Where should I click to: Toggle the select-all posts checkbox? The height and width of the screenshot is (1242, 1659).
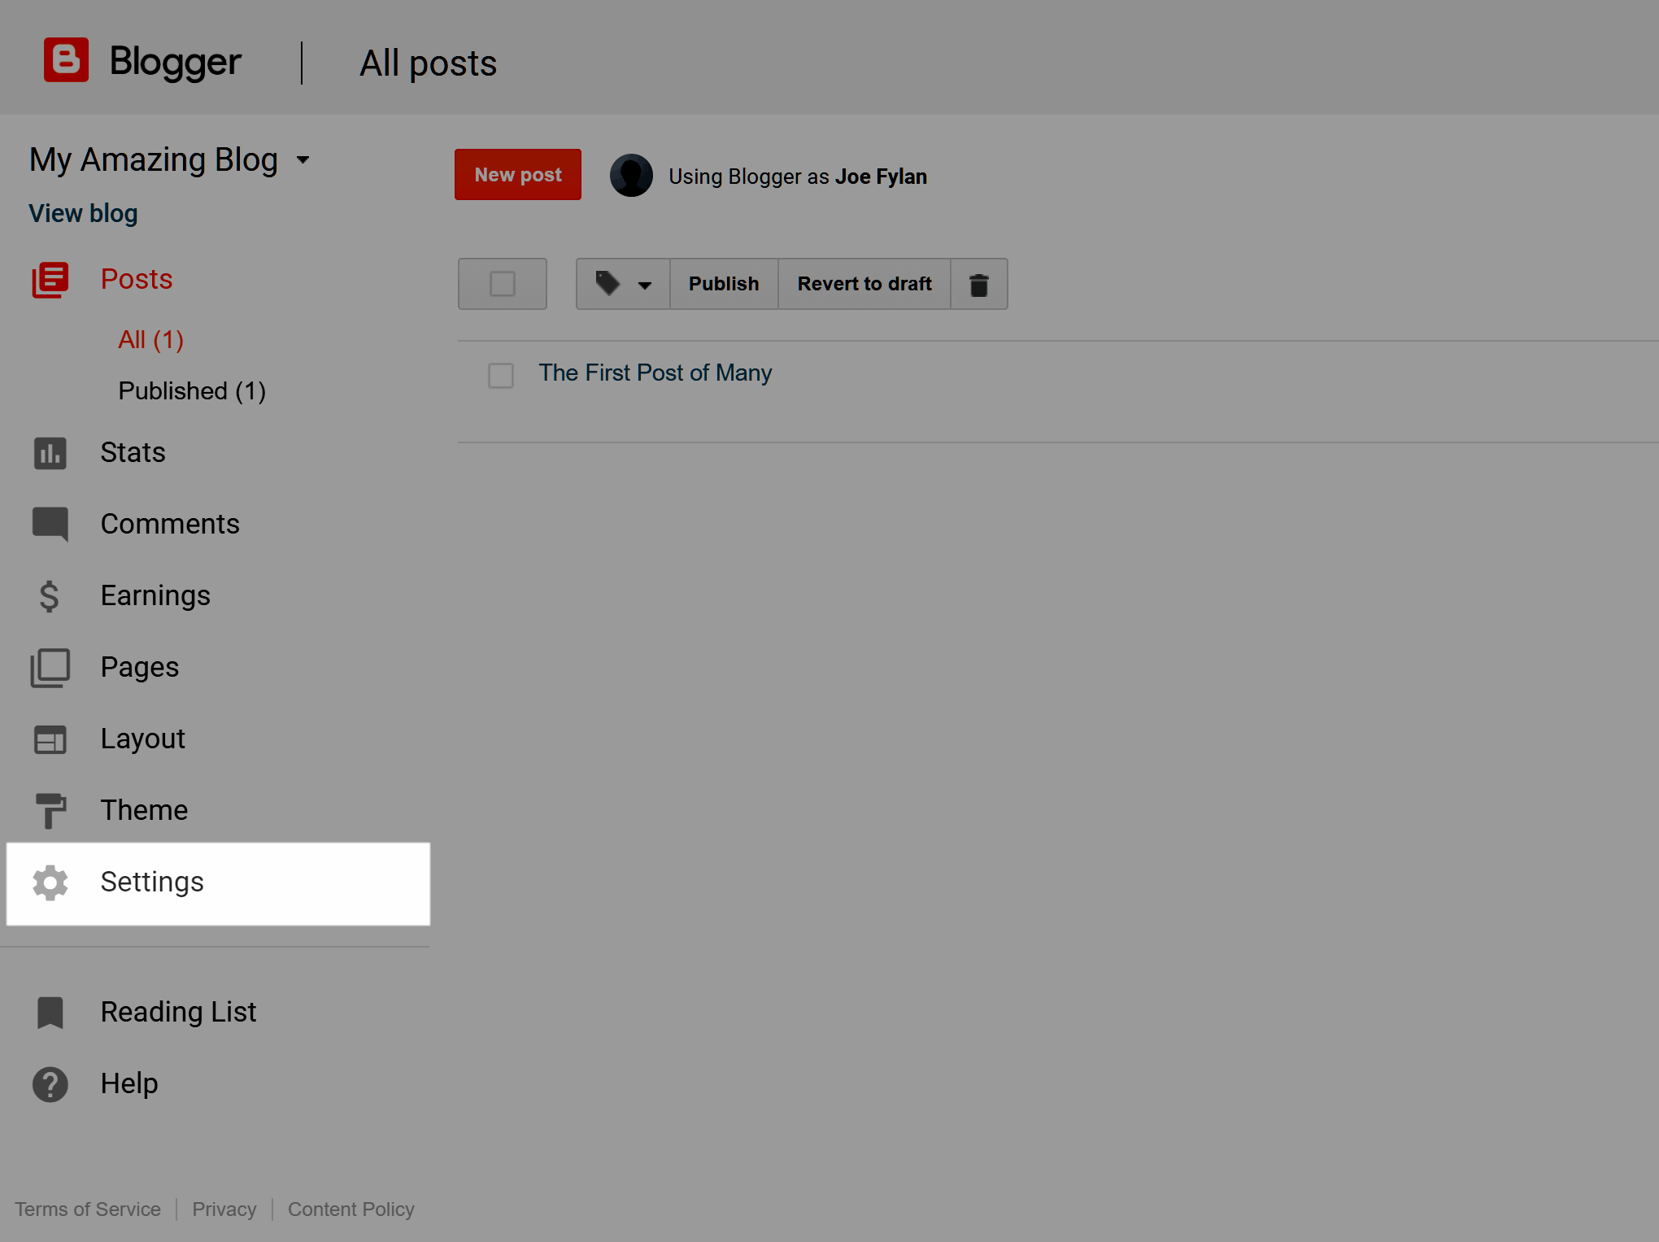503,284
